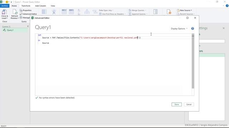Click the Sort ascending icon

[79, 10]
